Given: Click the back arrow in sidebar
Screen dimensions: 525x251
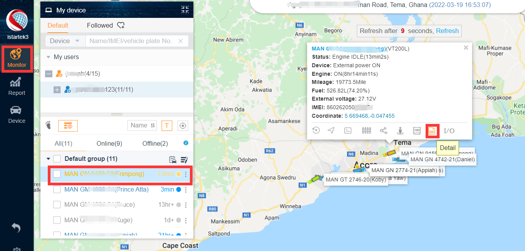Looking at the screenshot, I should [16, 228].
